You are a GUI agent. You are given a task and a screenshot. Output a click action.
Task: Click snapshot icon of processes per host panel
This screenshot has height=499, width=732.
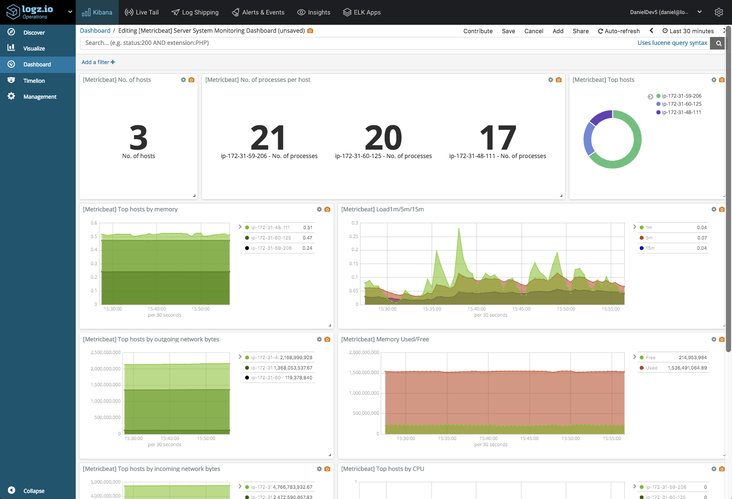click(x=559, y=80)
